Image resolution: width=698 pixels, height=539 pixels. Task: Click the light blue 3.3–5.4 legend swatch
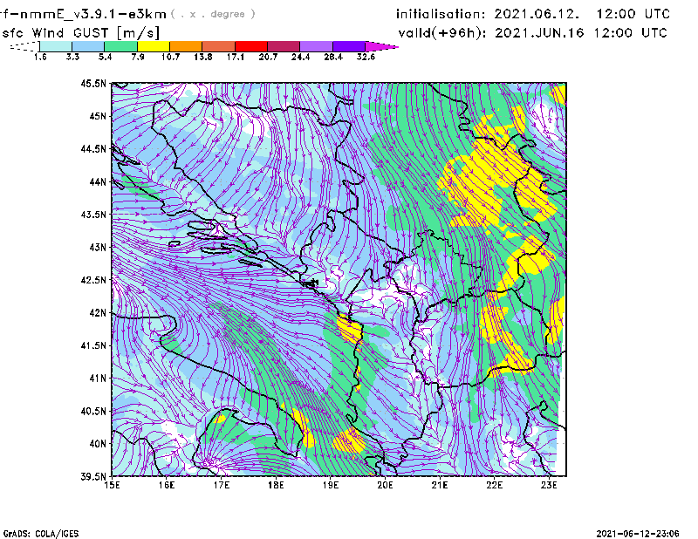click(x=88, y=46)
